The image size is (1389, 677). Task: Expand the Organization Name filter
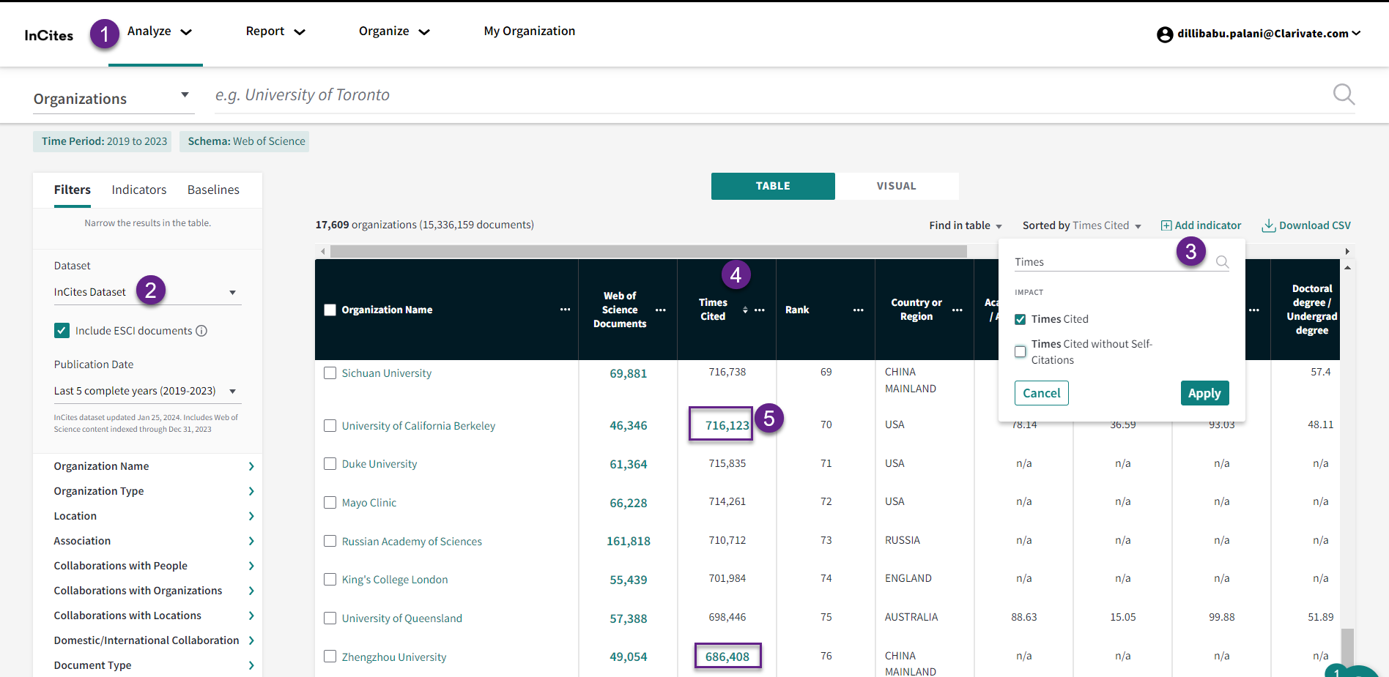tap(154, 466)
